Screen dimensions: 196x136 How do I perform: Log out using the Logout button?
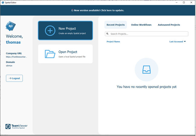point(15,78)
